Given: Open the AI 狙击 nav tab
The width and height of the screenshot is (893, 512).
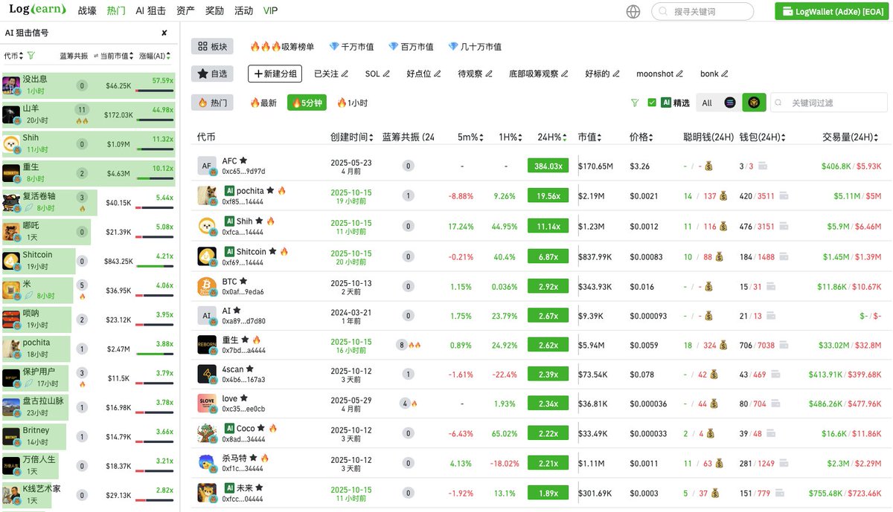Looking at the screenshot, I should [151, 11].
